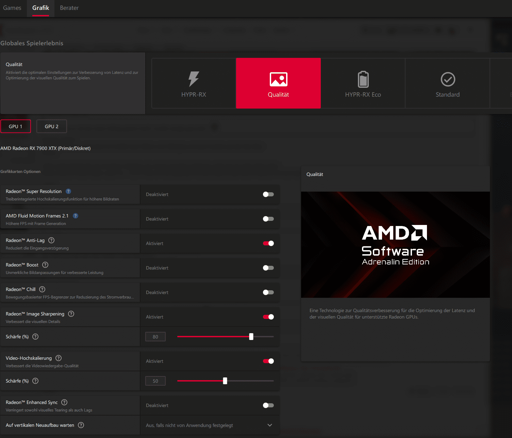Enable Radeon Enhanced Sync toggle
The width and height of the screenshot is (512, 438).
(268, 405)
